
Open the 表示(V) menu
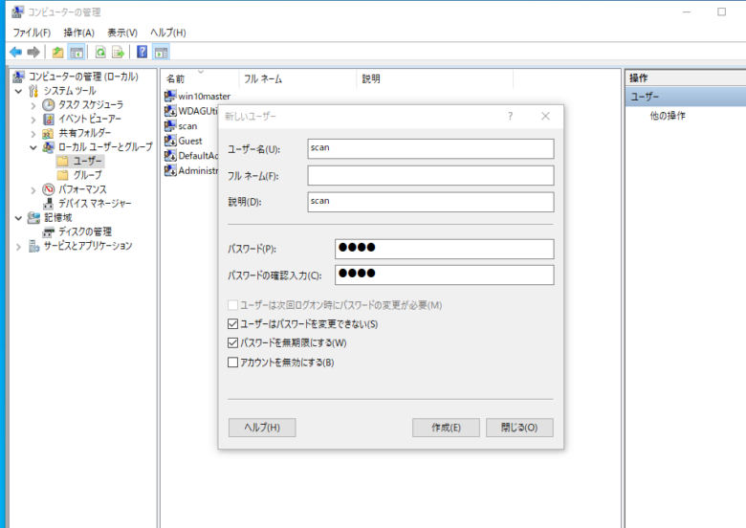click(122, 33)
